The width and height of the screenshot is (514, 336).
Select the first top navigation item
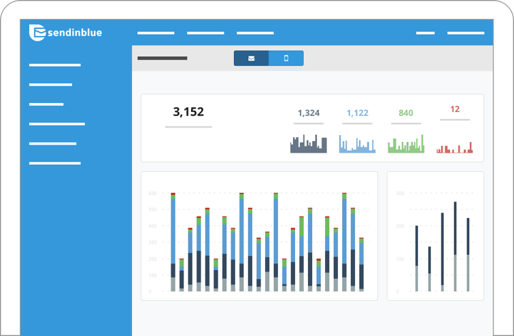click(156, 33)
